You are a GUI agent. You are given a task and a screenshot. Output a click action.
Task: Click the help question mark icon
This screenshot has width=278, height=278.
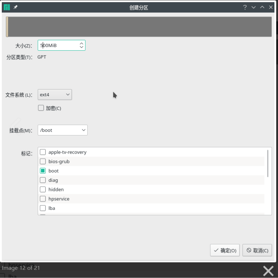(x=245, y=7)
